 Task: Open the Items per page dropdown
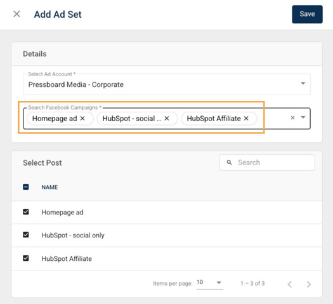pos(209,283)
